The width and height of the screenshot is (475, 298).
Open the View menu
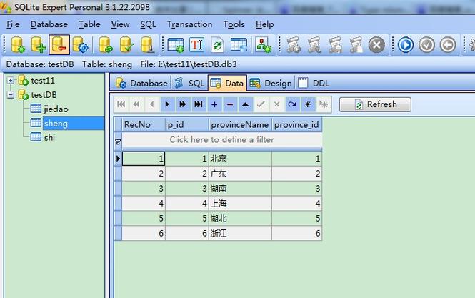click(120, 24)
